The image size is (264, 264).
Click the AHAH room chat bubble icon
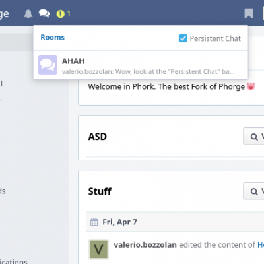[48, 65]
